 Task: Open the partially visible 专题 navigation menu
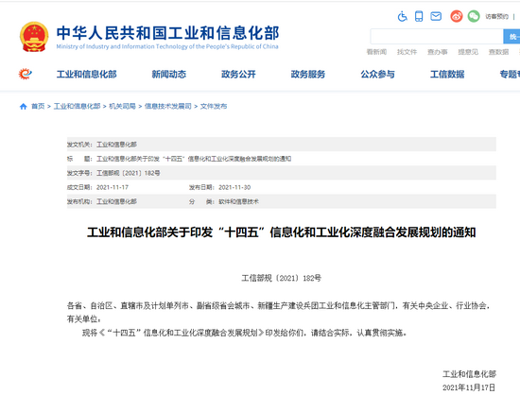tap(510, 75)
